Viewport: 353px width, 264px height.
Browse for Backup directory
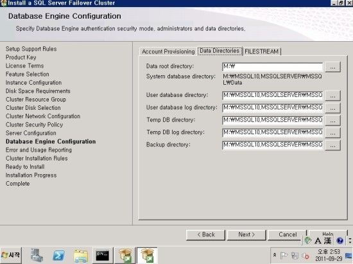coord(332,145)
